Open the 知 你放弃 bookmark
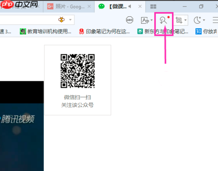218x171 pixels. 206,32
